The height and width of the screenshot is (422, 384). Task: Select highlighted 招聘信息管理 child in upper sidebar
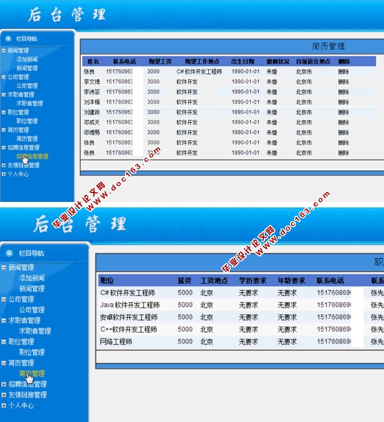tap(32, 156)
